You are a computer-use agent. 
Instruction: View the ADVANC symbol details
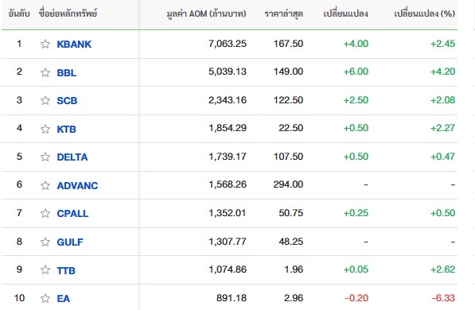77,185
